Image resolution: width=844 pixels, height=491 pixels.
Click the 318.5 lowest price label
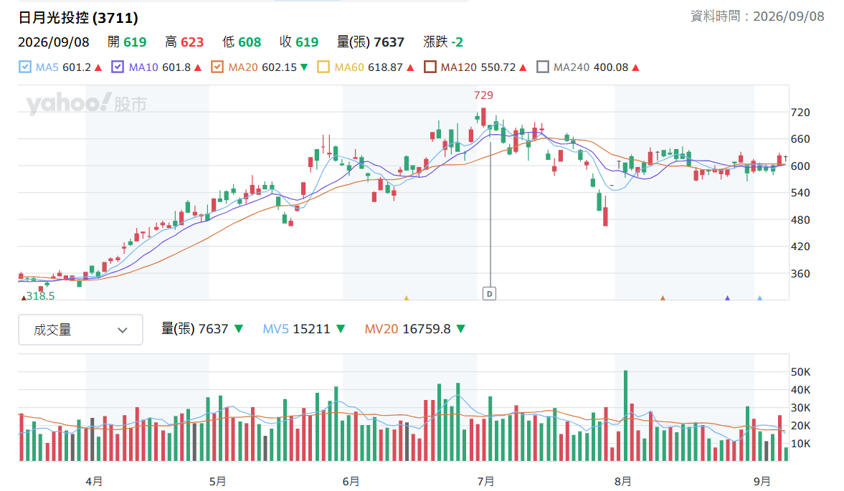tap(40, 296)
